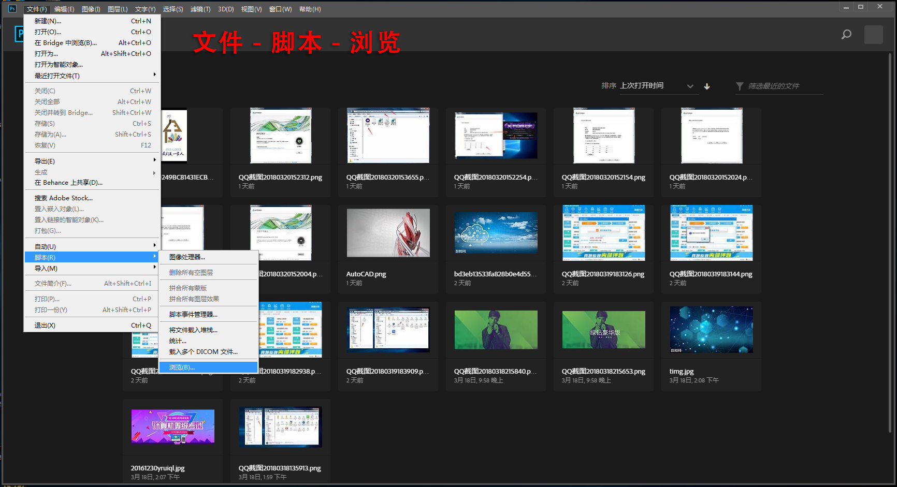Screen dimensions: 897x487
Task: Open the 滤镜 menu
Action: [x=200, y=9]
